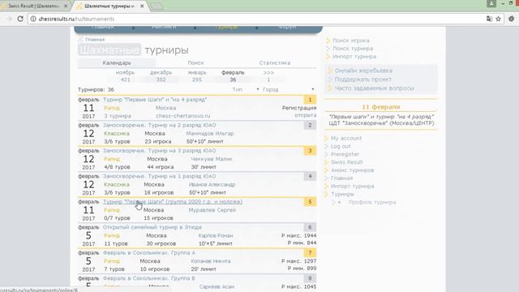Screen dimensions: 519x292
Task: Click Регистрация открыта status text
Action: tap(299, 112)
